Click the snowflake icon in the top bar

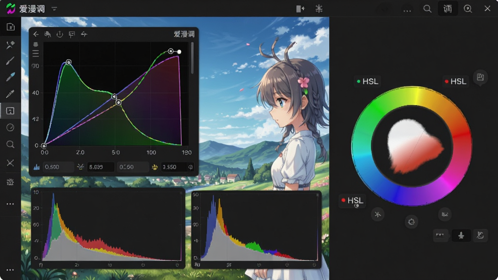point(319,9)
